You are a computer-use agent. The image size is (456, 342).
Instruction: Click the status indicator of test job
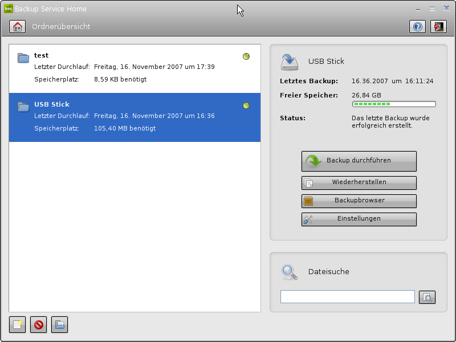coord(246,56)
